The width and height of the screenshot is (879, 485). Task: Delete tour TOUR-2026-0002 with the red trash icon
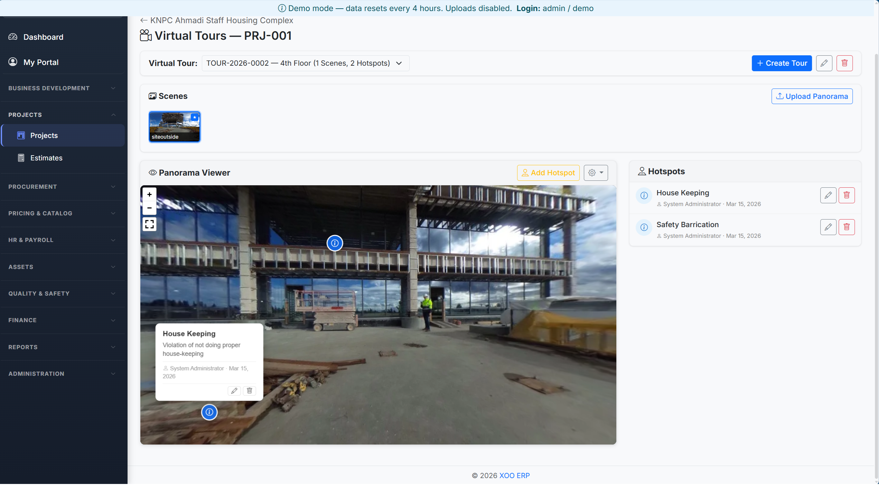(x=844, y=63)
